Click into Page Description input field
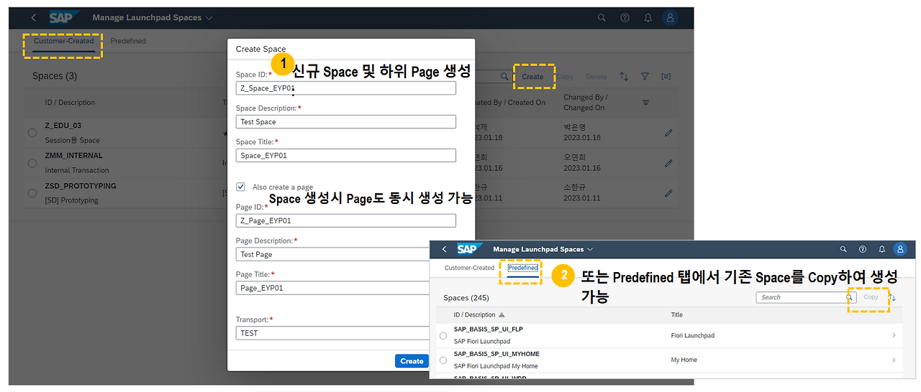This screenshot has height=392, width=921. [332, 254]
